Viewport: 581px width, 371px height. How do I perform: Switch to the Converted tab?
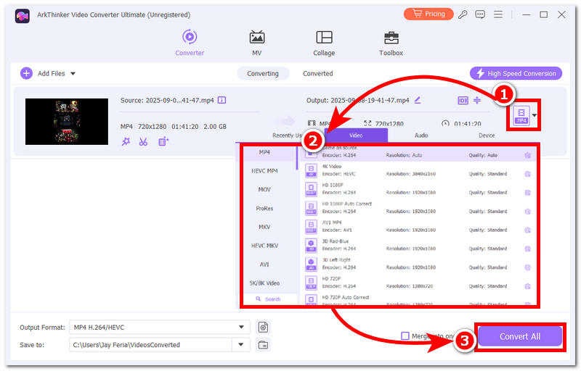317,73
